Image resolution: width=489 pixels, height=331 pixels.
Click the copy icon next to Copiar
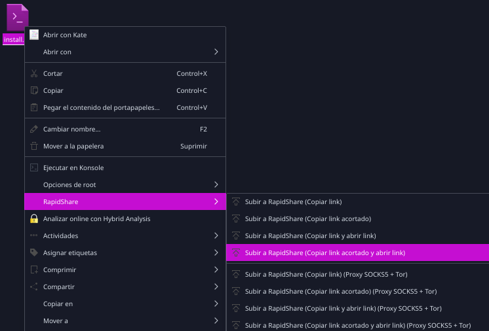[x=34, y=90]
